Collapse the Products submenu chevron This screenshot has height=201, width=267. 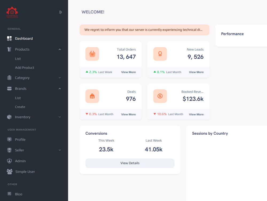(x=60, y=50)
